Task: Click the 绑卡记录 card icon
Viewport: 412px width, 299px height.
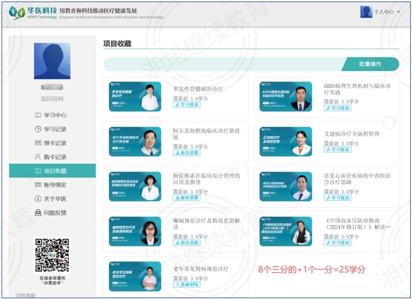Action: (38, 143)
